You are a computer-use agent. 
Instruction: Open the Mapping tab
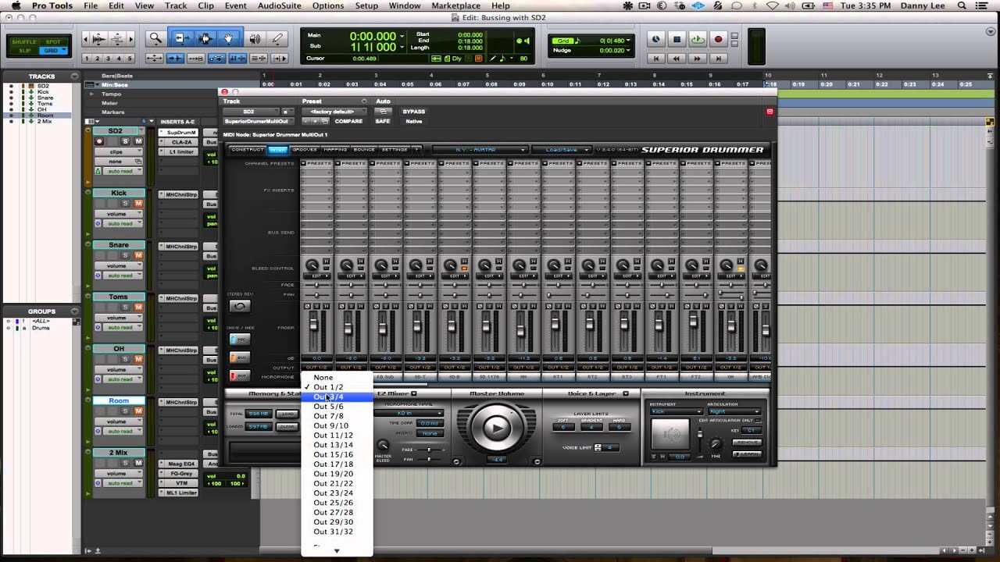[x=335, y=150]
